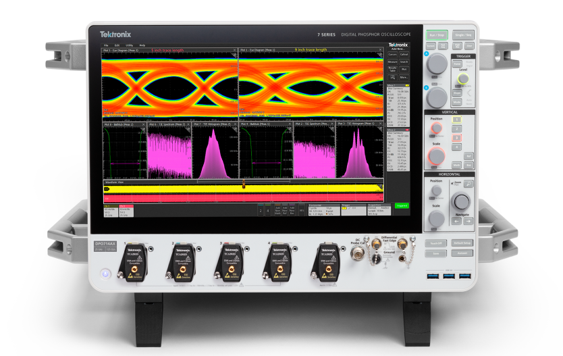Screen dimensions: 563x356
Task: Click the knob A multipurpose control
Action: click(x=437, y=63)
